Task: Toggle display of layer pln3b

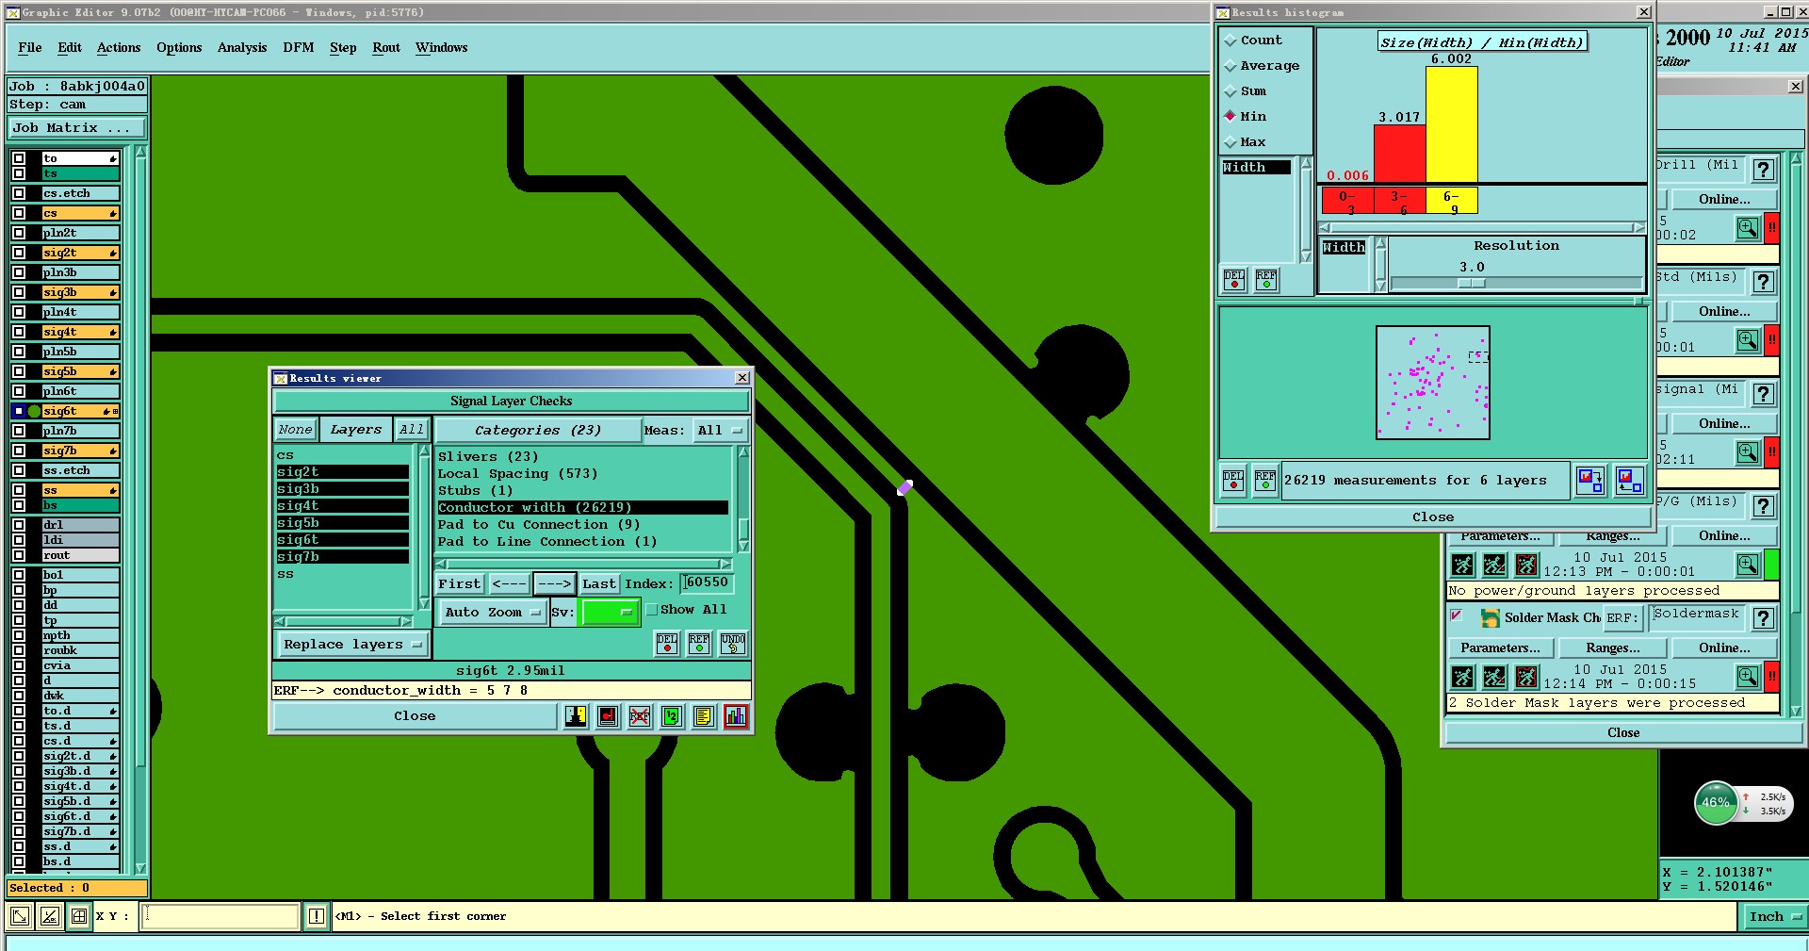Action: tap(19, 272)
